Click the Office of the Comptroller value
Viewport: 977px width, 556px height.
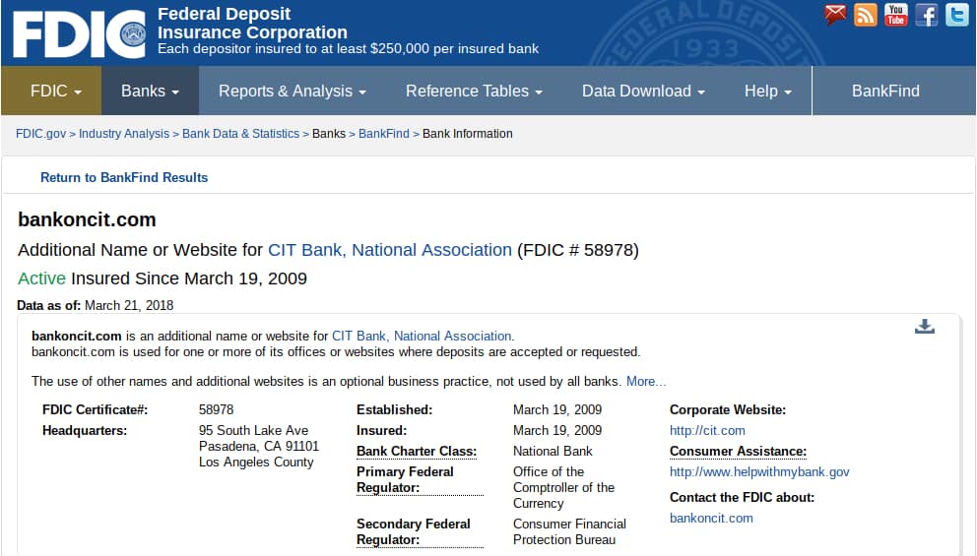[x=563, y=487]
